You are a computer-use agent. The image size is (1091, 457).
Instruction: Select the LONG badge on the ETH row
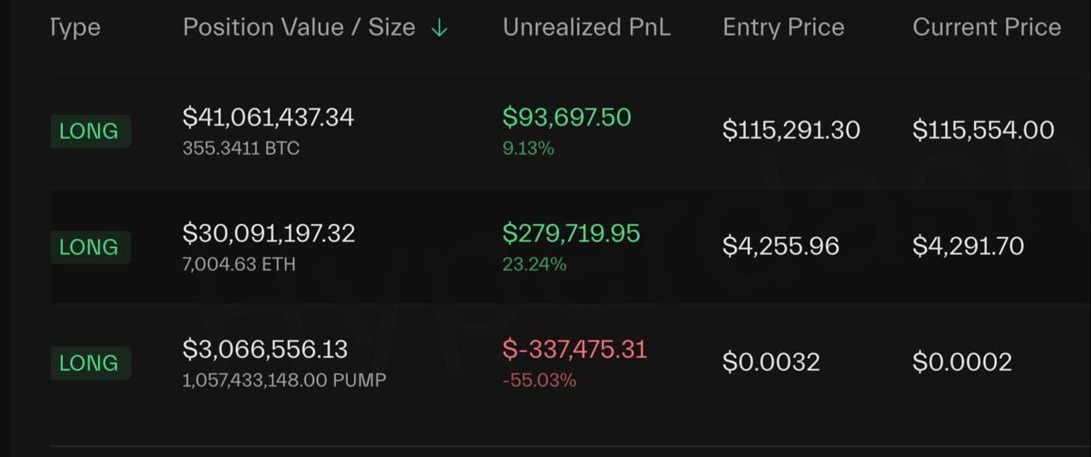pos(89,247)
